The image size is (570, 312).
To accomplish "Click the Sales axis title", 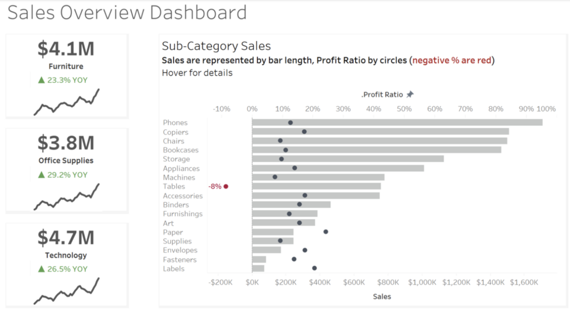I will pos(382,296).
